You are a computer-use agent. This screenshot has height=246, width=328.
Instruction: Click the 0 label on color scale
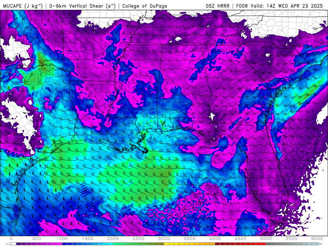click(x=11, y=239)
